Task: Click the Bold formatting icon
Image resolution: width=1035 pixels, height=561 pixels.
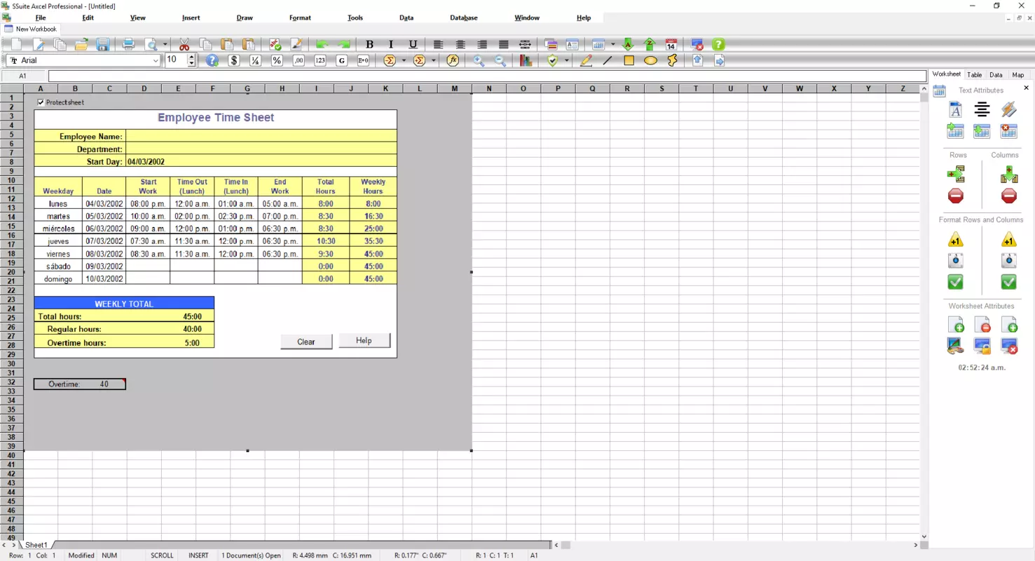Action: (x=370, y=44)
